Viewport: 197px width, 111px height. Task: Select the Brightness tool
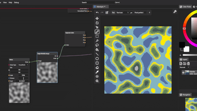click(x=97, y=76)
